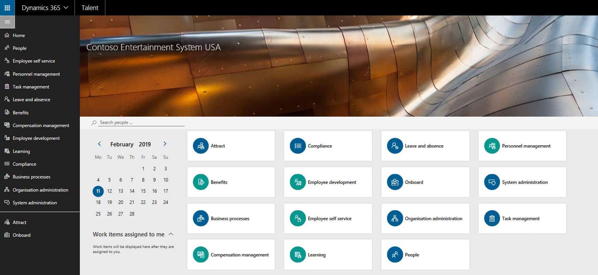Click the Learning tile icon
Image resolution: width=598 pixels, height=275 pixels.
pos(298,255)
